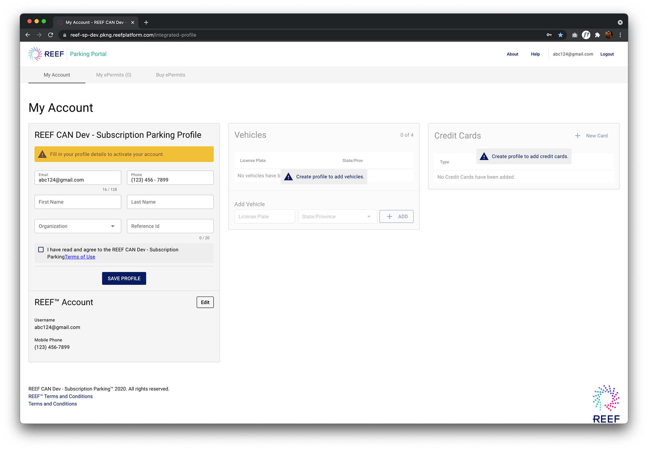
Task: Open REEF Terms and Conditions footer link
Action: pos(60,396)
